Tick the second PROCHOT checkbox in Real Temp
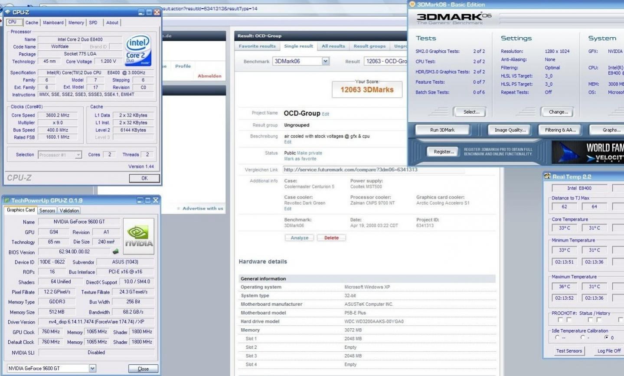624x376 pixels. 569,320
